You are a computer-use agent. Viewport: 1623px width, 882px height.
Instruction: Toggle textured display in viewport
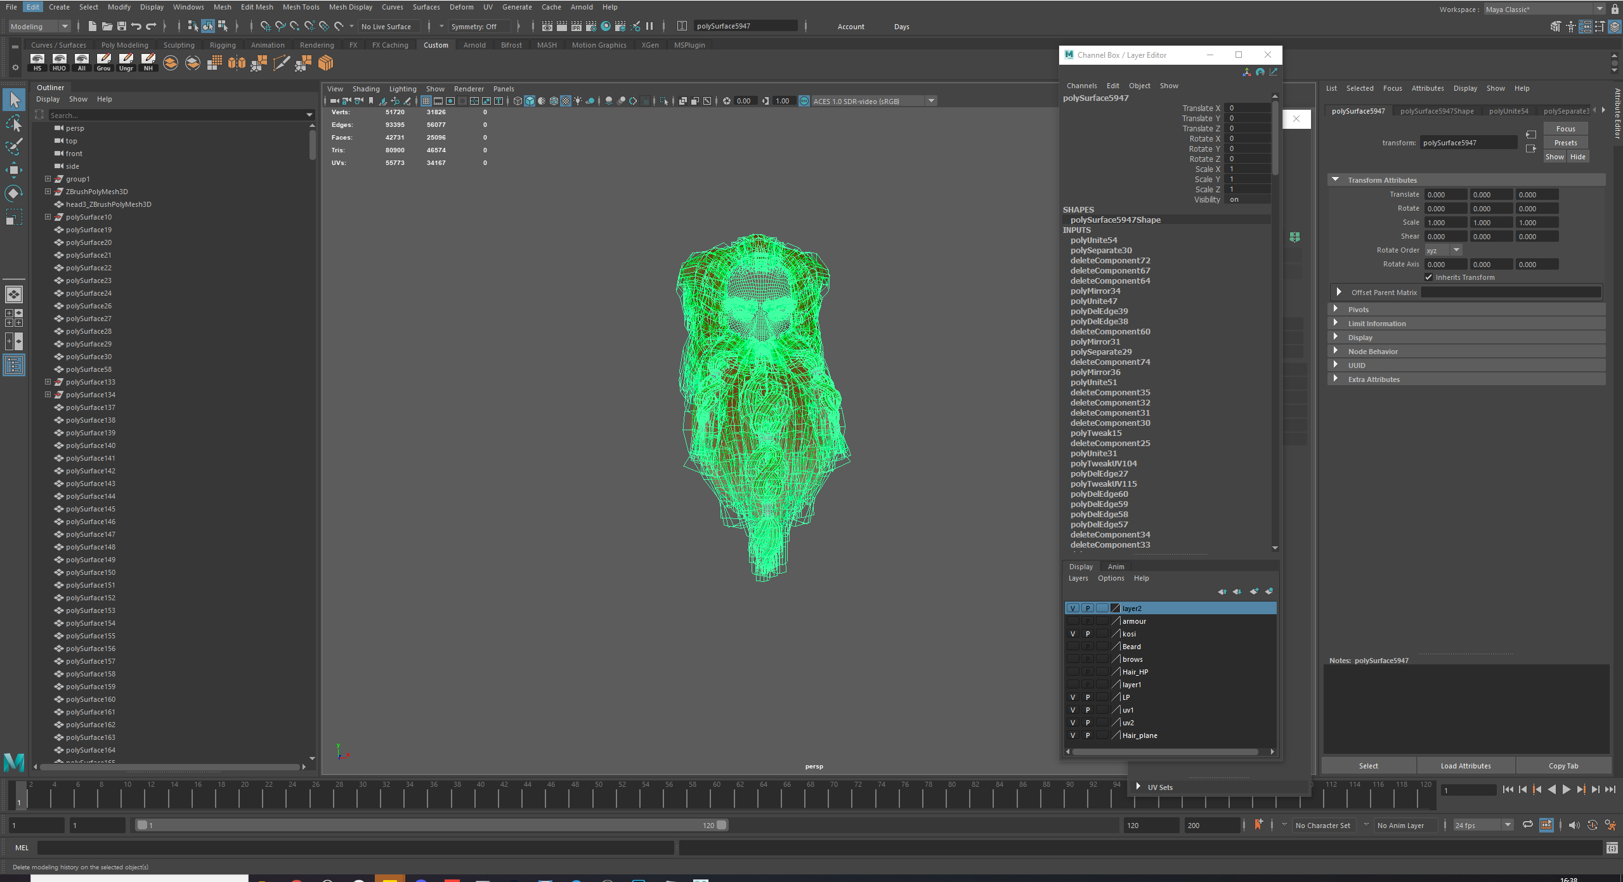(x=566, y=101)
